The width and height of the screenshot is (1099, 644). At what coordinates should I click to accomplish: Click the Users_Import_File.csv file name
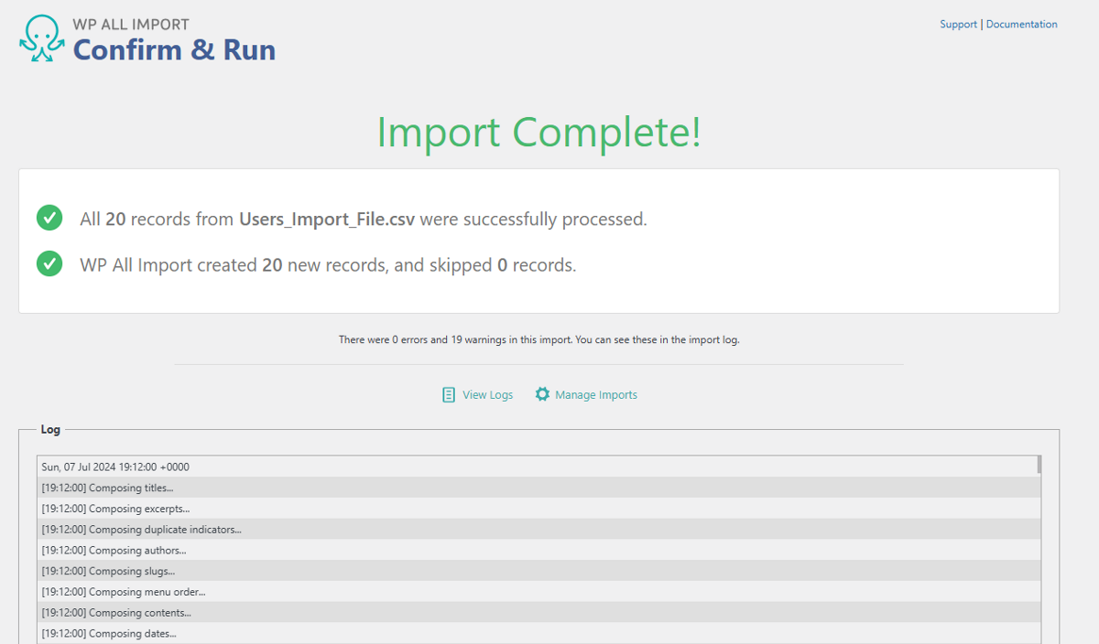(x=327, y=220)
